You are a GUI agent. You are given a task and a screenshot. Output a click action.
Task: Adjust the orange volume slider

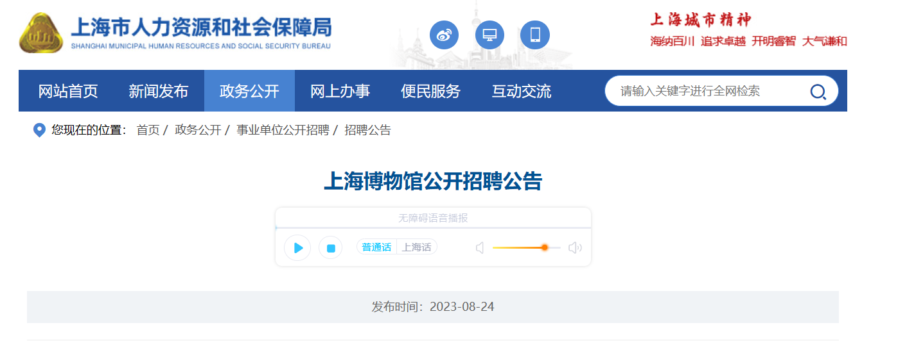click(x=527, y=247)
